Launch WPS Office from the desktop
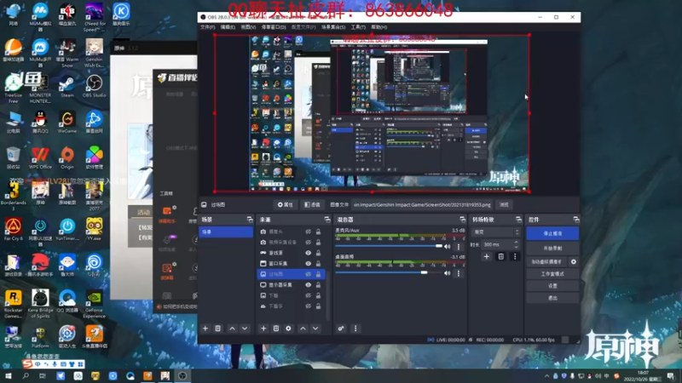 [x=40, y=158]
